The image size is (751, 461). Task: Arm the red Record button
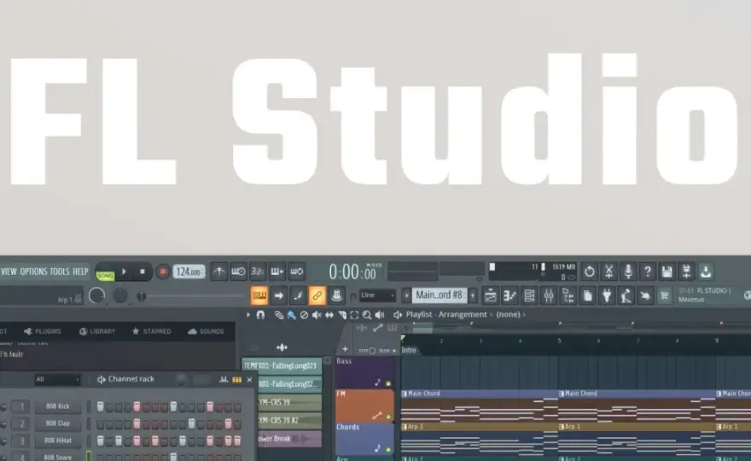click(x=163, y=271)
